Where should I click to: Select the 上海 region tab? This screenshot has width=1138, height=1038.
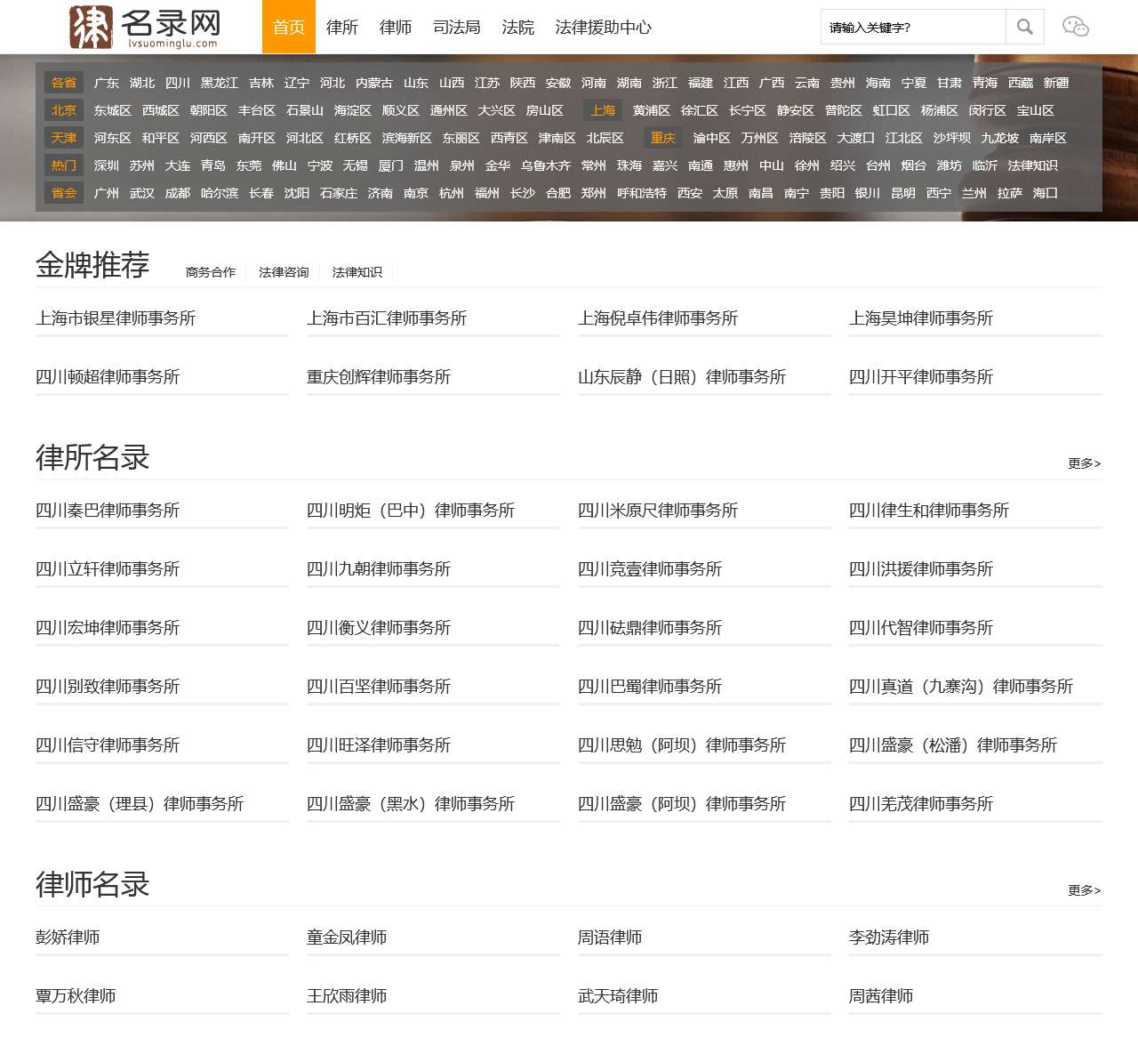click(603, 110)
